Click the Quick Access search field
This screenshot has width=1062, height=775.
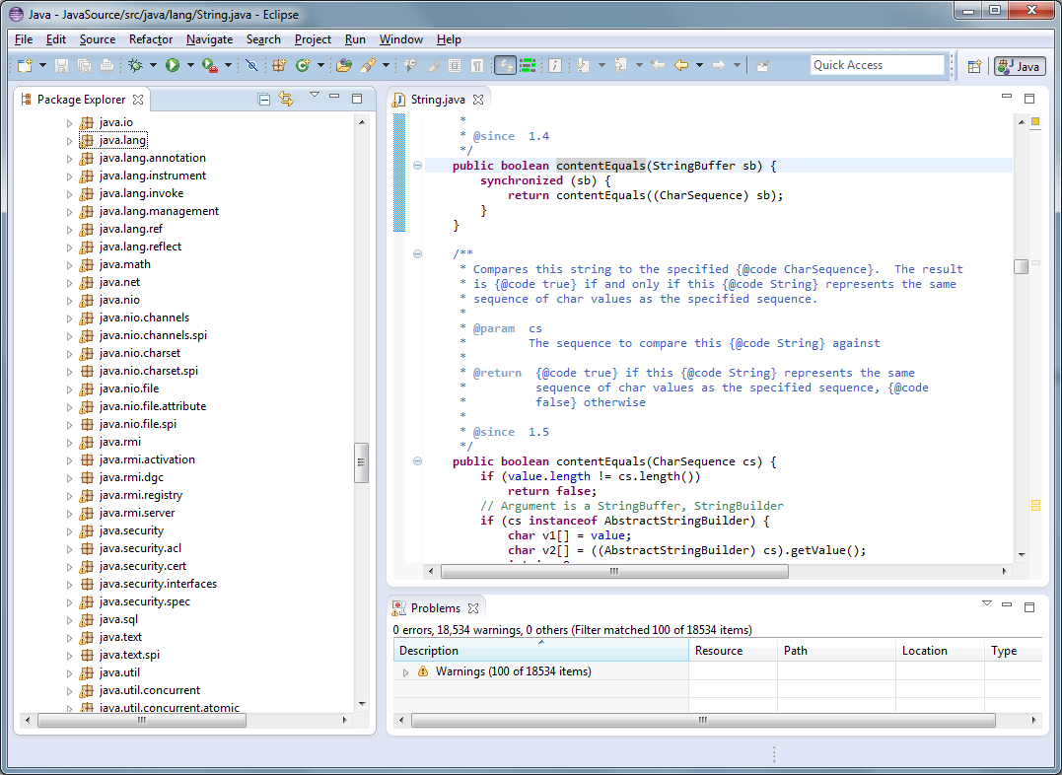coord(877,65)
